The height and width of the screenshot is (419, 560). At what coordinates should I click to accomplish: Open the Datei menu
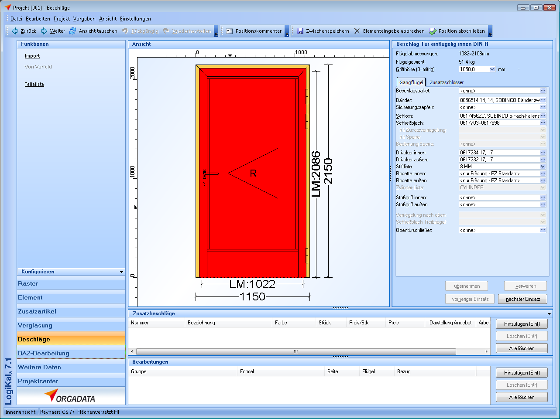pyautogui.click(x=16, y=19)
